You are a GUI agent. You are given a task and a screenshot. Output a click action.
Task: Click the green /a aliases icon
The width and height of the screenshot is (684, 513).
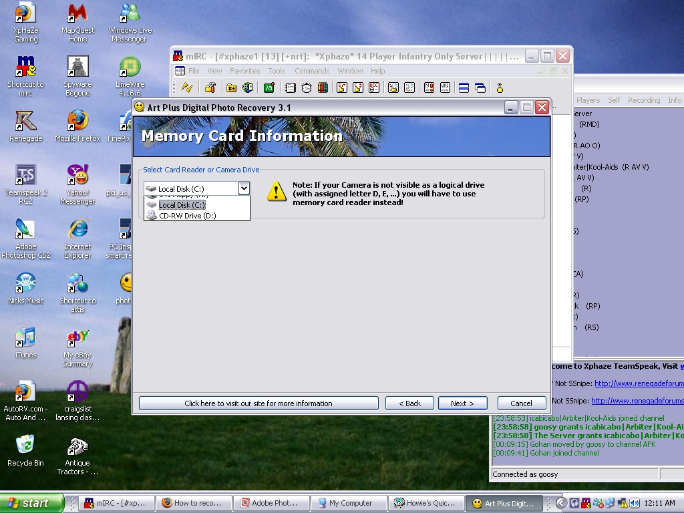(269, 88)
